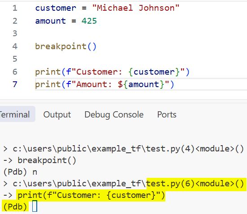The image size is (247, 214).
Task: Click line number 2 in the gutter
Action: tap(15, 21)
